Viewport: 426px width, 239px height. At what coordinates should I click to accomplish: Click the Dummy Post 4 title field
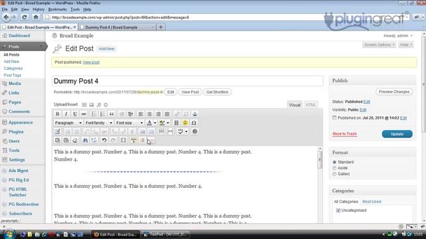coord(188,81)
